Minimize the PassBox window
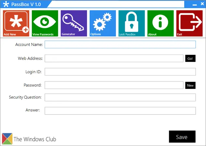The image size is (206, 146). (x=195, y=5)
